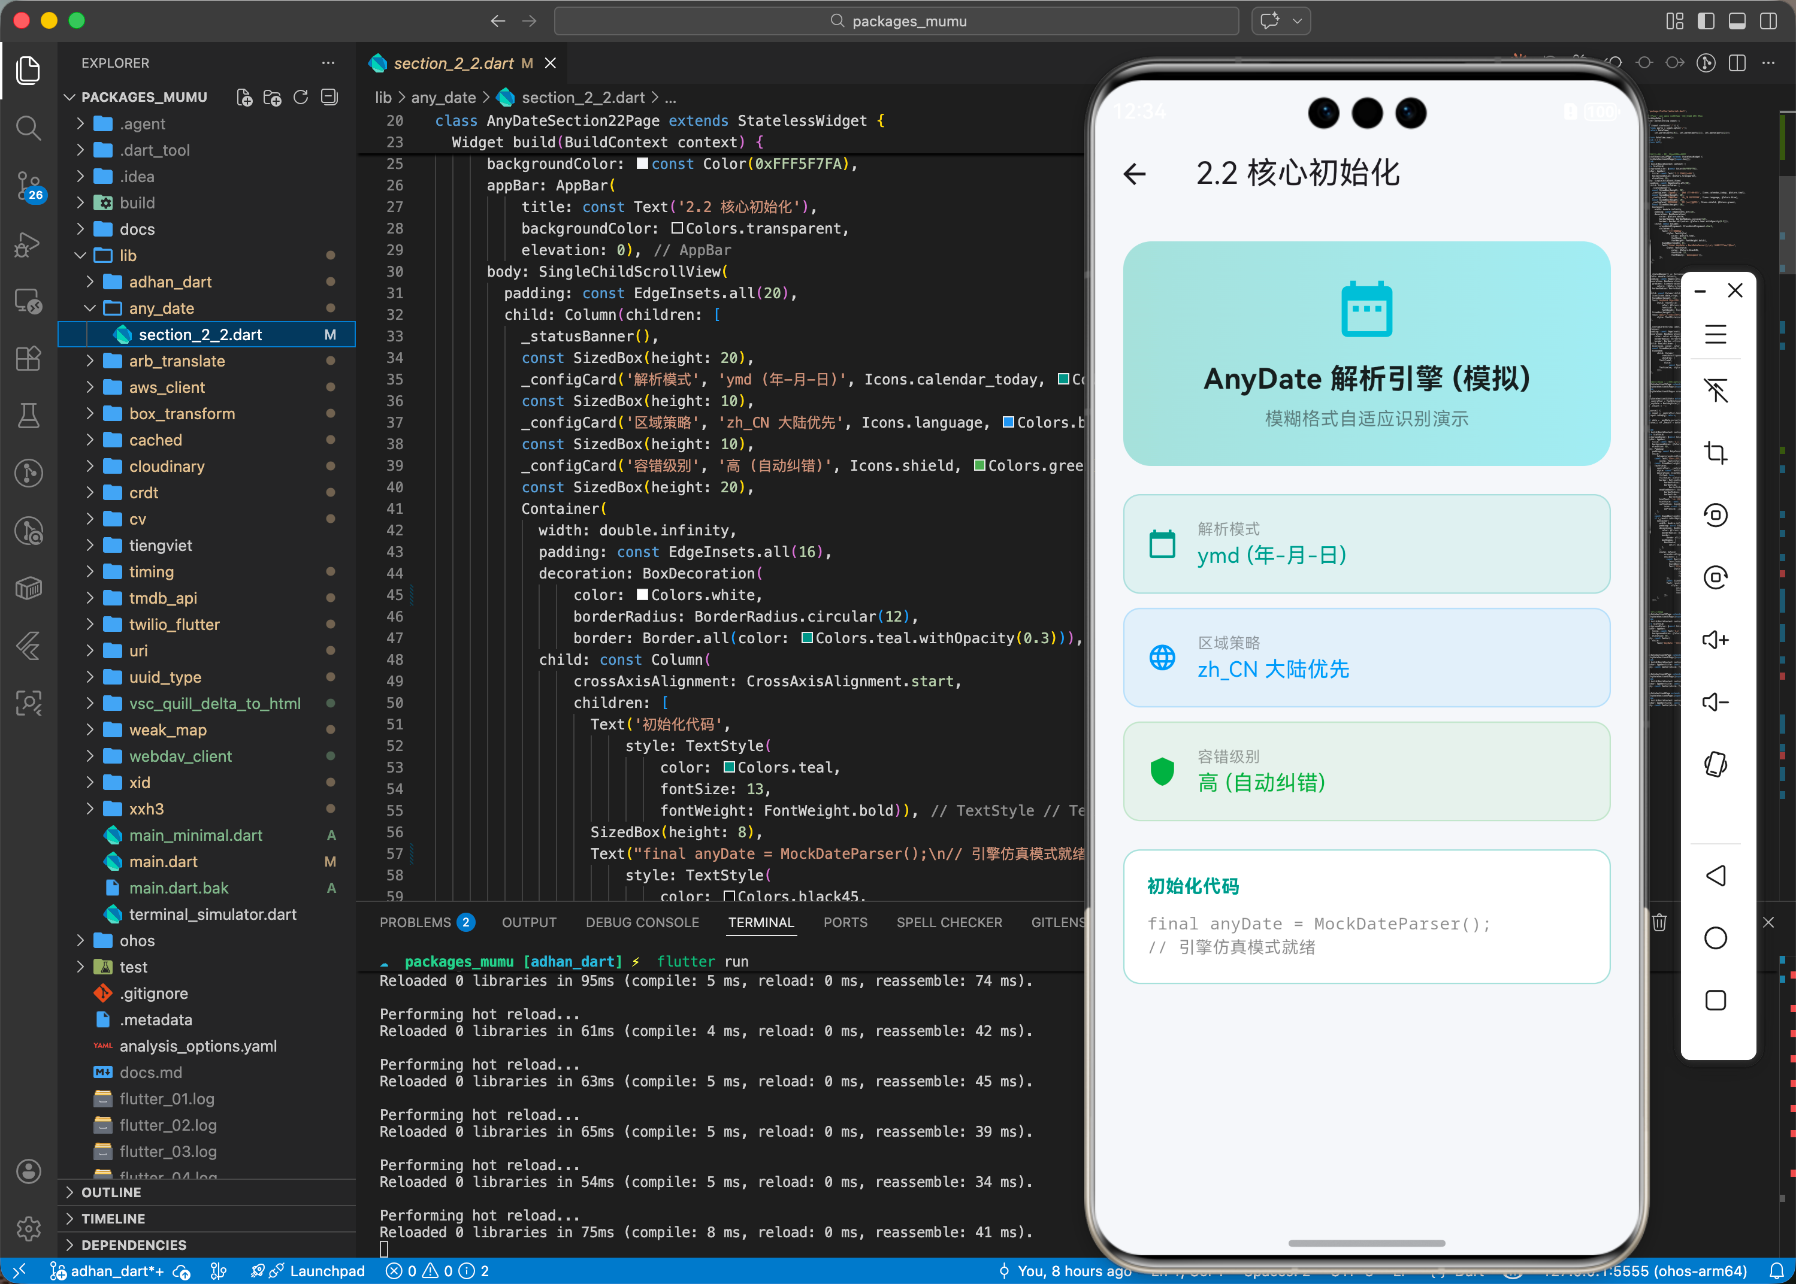The height and width of the screenshot is (1284, 1796).
Task: Switch to the DEBUG CONSOLE tab
Action: pos(642,922)
